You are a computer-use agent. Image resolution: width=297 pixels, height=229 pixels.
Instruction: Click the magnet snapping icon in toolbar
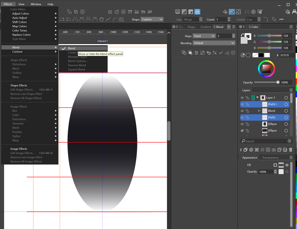(232, 12)
